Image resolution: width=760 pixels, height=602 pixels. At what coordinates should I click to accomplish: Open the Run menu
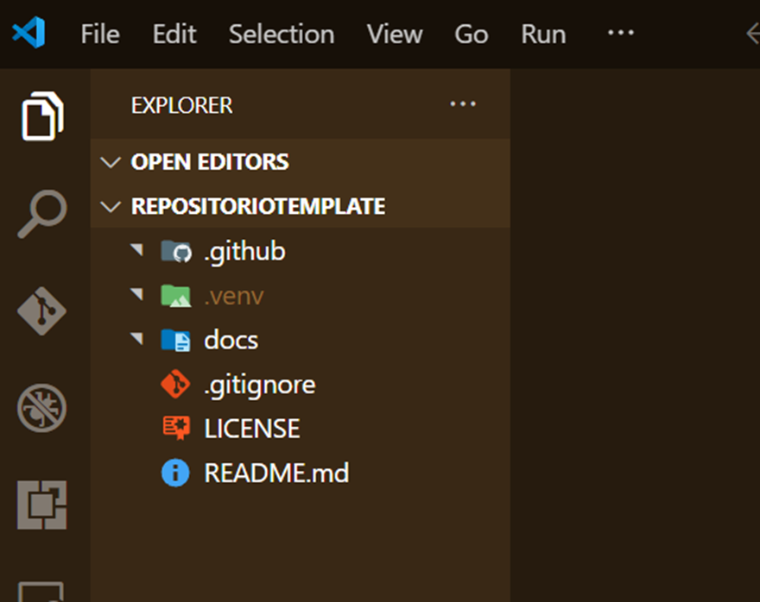[543, 34]
